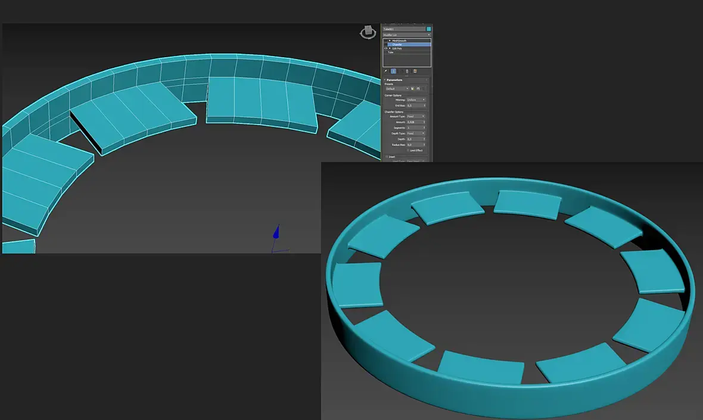Viewport: 703px width, 420px height.
Task: Select the Chamfer modifier in stack
Action: 397,44
